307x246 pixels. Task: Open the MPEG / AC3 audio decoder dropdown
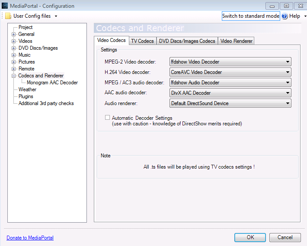[x=230, y=83]
